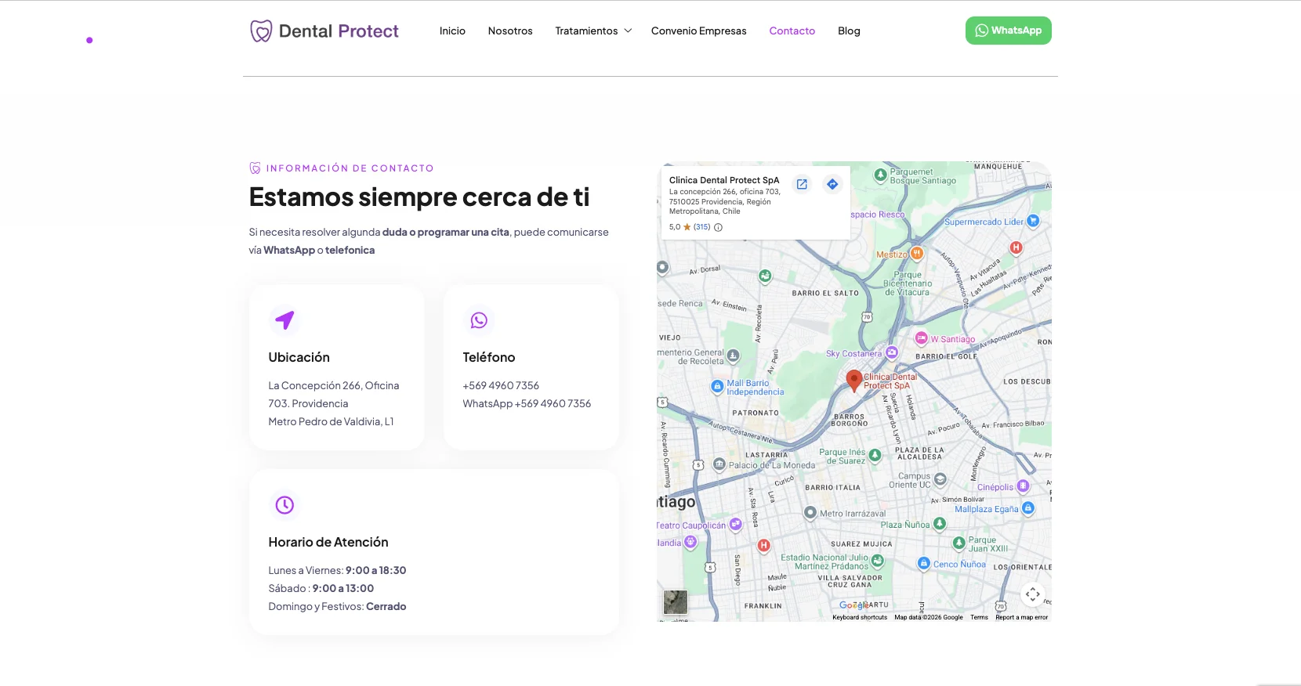Click the 'Clinica Dental Protect SpA' map title
This screenshot has height=686, width=1301.
724,180
